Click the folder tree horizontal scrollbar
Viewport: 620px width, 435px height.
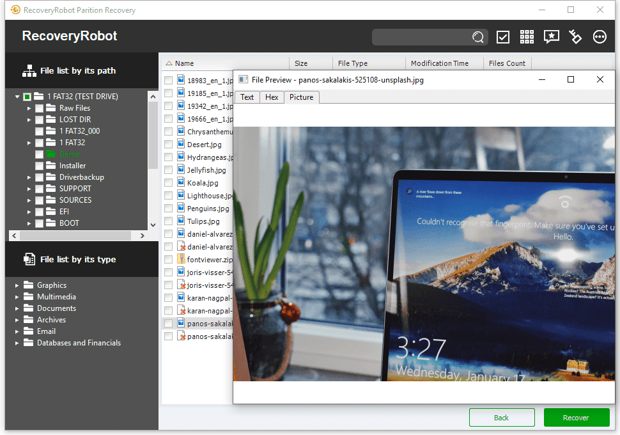pyautogui.click(x=78, y=236)
